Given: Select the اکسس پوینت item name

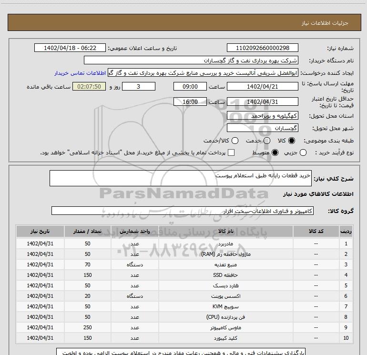Looking at the screenshot, I should pos(225,296).
